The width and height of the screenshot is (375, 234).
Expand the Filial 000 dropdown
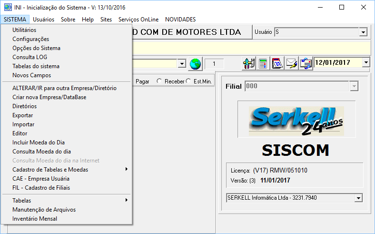pos(354,86)
